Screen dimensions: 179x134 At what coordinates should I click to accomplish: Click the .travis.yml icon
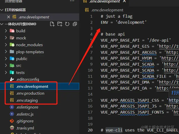12,128
